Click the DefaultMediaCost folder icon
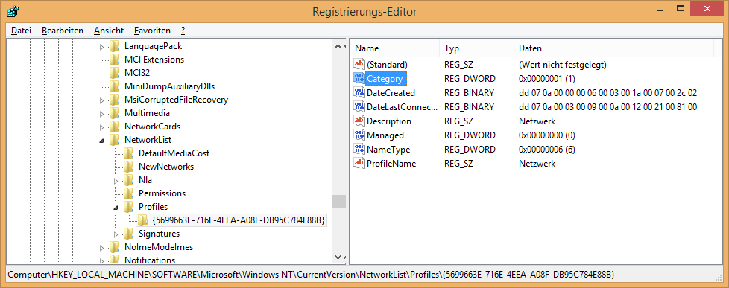This screenshot has width=729, height=288. tap(129, 153)
